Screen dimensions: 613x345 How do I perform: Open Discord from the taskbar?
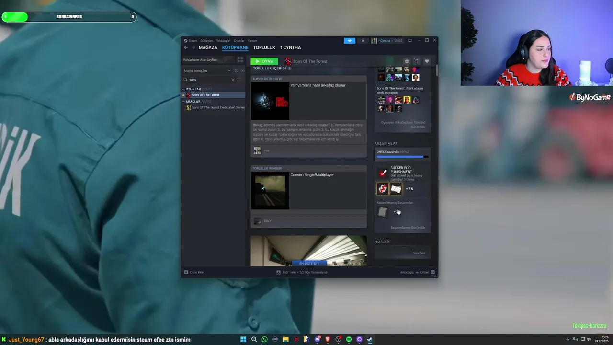[317, 339]
